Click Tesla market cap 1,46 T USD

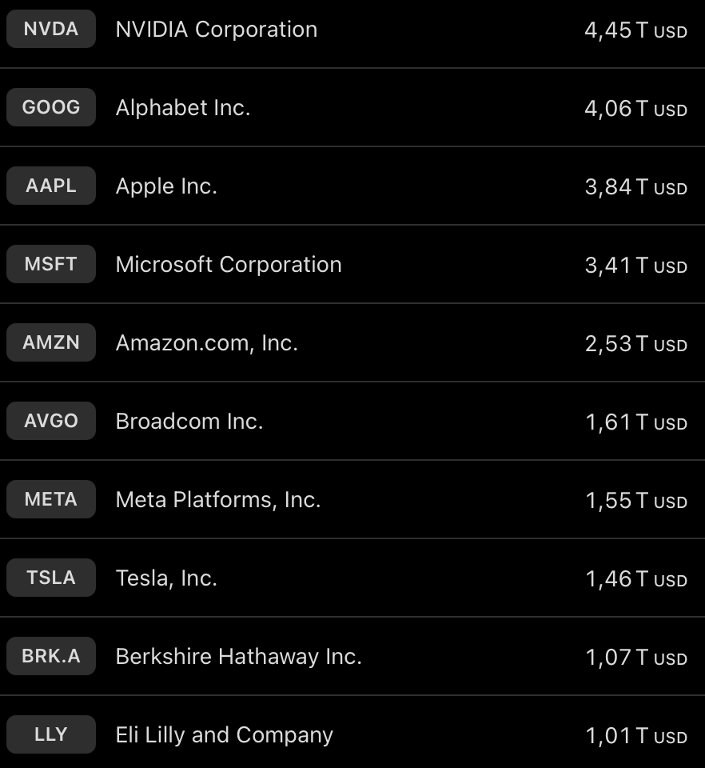coord(635,578)
